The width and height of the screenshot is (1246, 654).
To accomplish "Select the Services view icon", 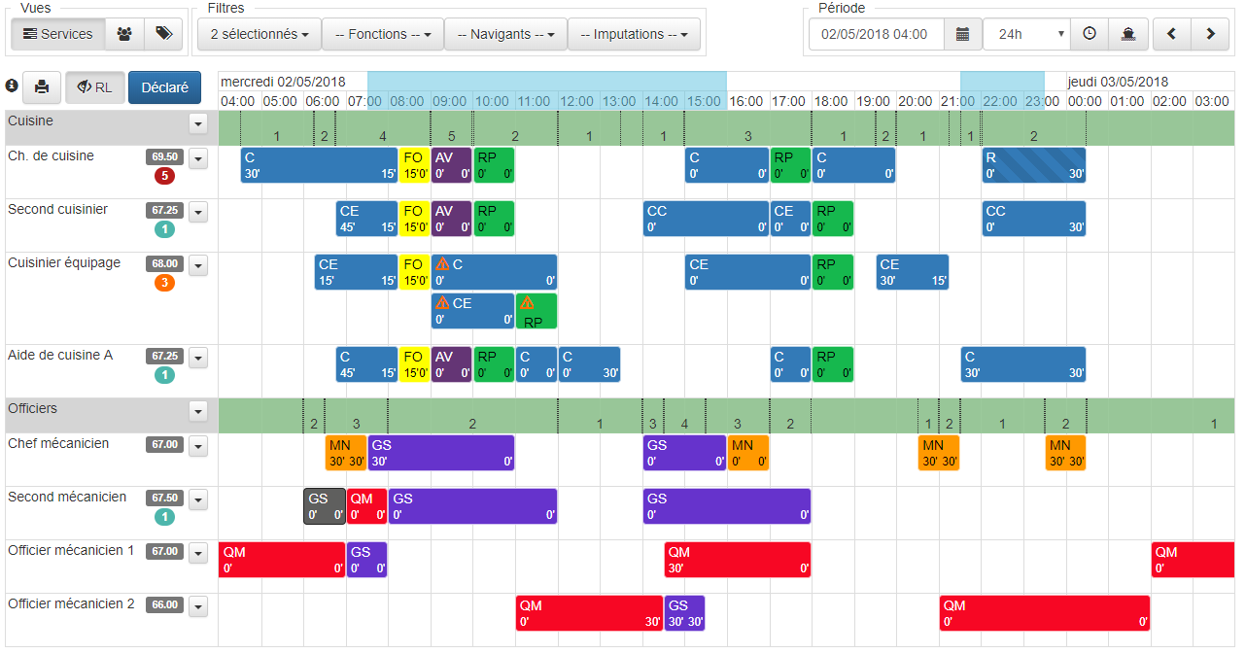I will coord(57,33).
